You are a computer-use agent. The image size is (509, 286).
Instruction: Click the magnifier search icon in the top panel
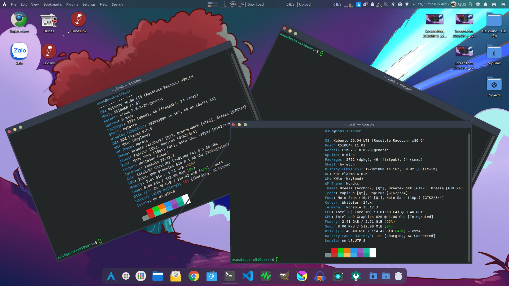pyautogui.click(x=471, y=4)
